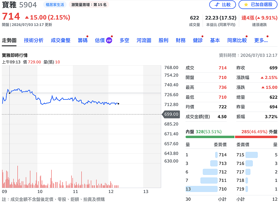Open the 股利 tab
The height and width of the screenshot is (202, 279).
tap(164, 40)
